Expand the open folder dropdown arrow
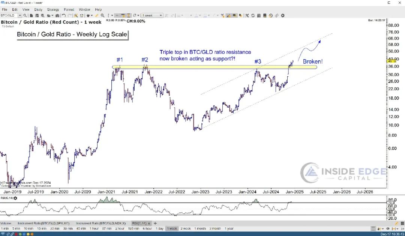The image size is (405, 236). tap(52, 15)
